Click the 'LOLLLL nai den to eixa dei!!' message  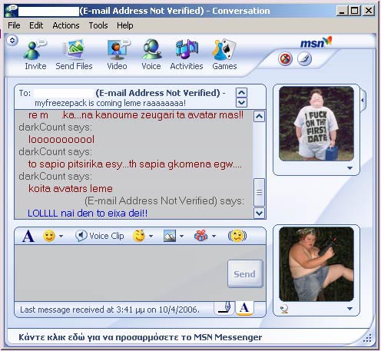pyautogui.click(x=88, y=213)
